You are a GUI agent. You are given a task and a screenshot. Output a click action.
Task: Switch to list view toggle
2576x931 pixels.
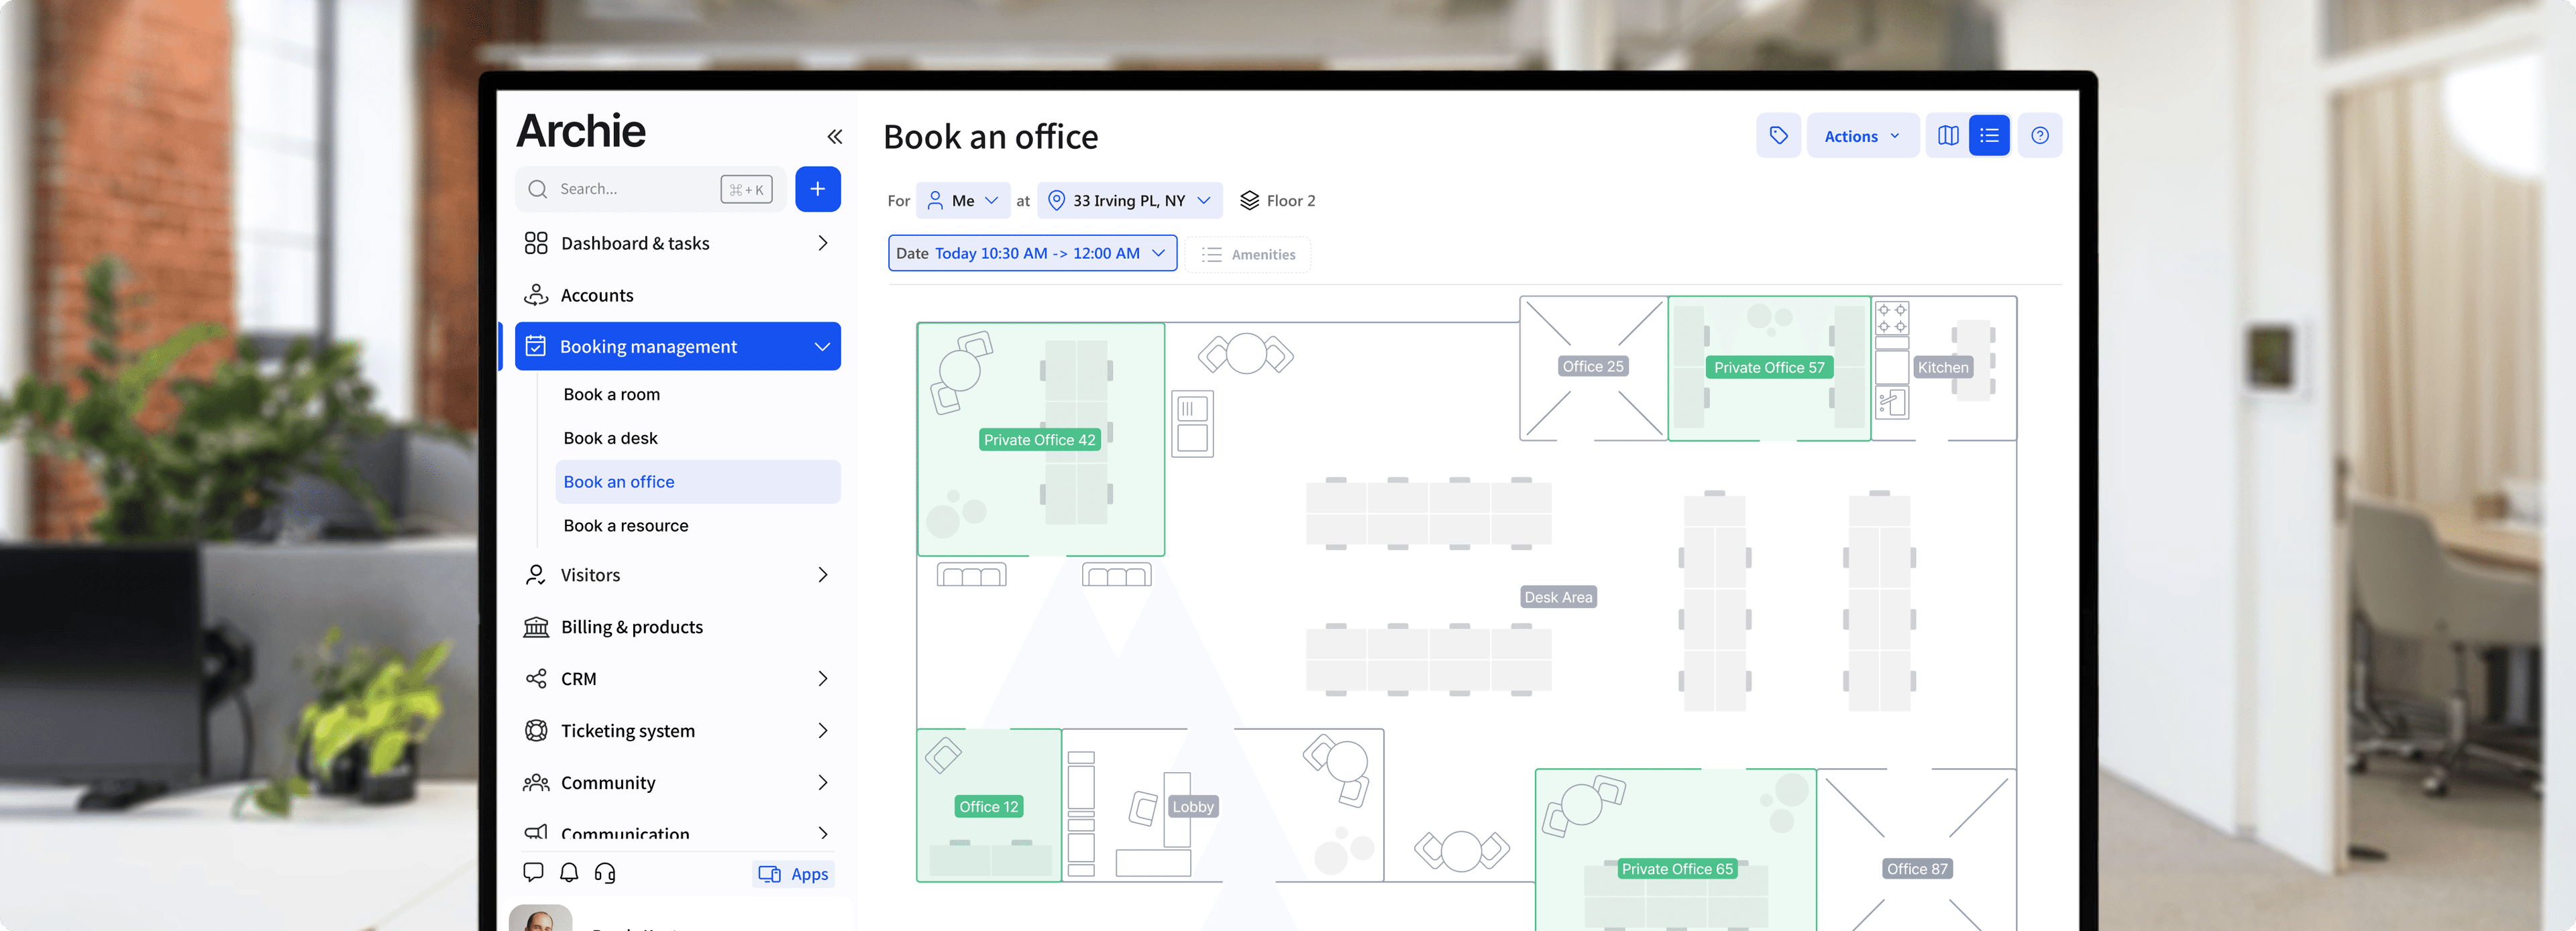pos(1988,136)
